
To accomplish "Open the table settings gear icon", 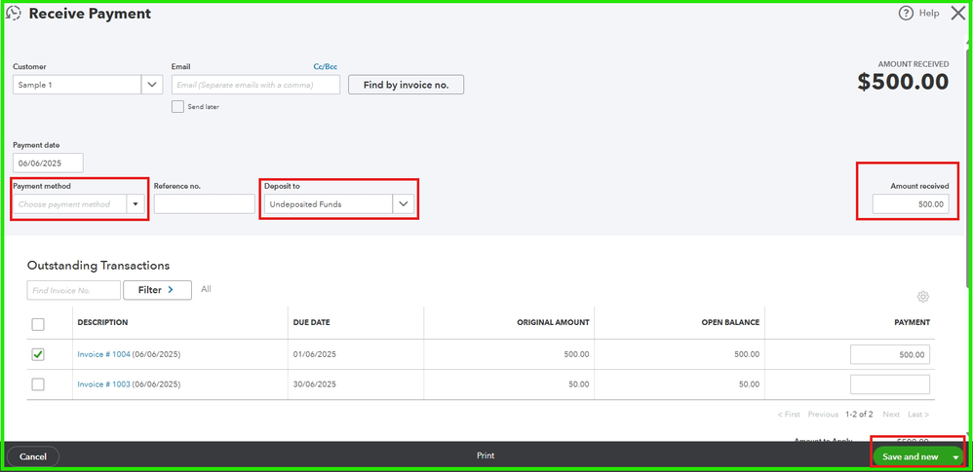I will click(x=922, y=297).
